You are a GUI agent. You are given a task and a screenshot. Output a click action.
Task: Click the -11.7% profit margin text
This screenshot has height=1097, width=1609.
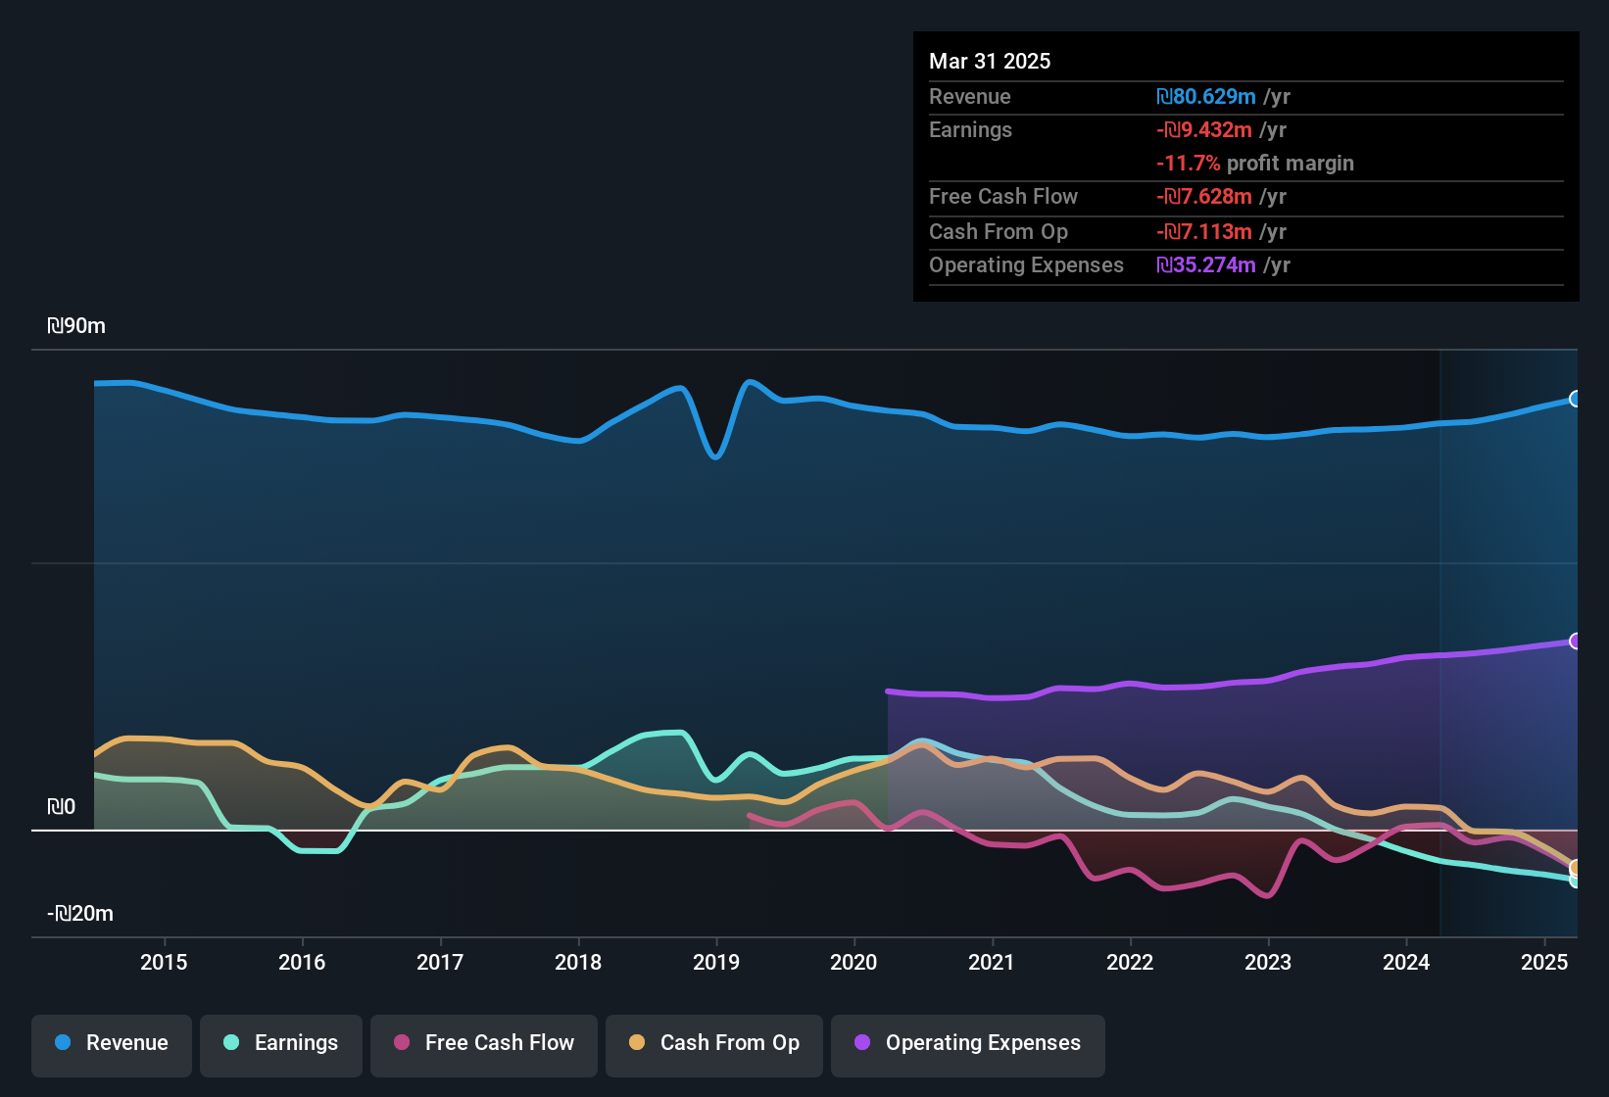1256,164
